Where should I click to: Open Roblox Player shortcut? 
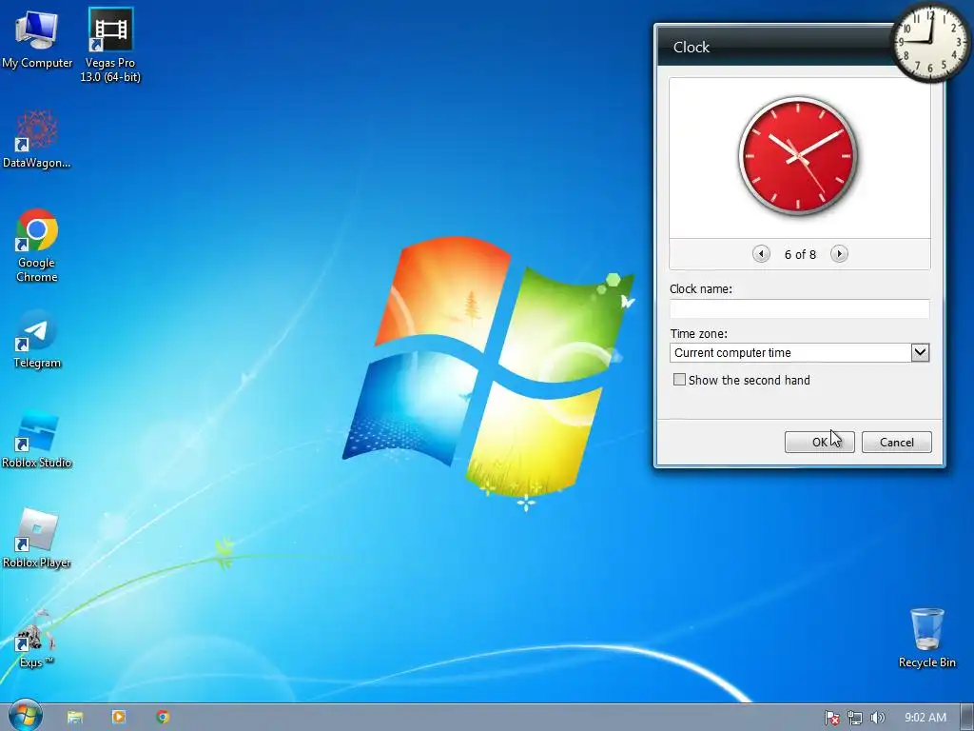(x=37, y=539)
